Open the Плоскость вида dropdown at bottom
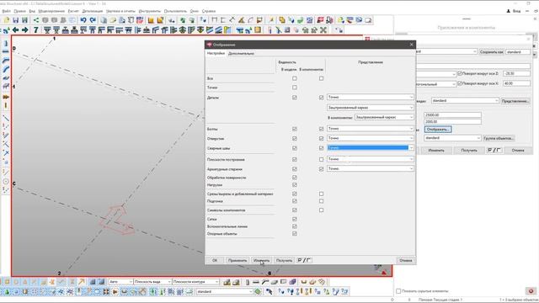The image size is (539, 303). (x=152, y=282)
